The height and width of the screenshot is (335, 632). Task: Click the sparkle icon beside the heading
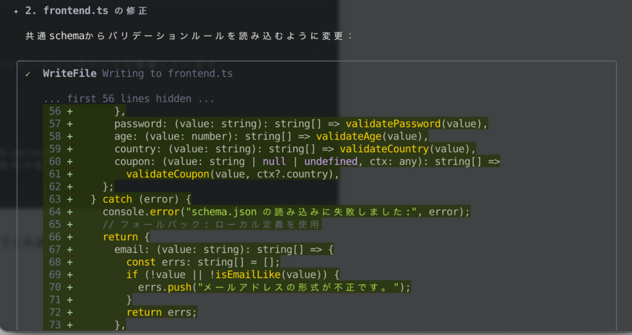pyautogui.click(x=16, y=11)
